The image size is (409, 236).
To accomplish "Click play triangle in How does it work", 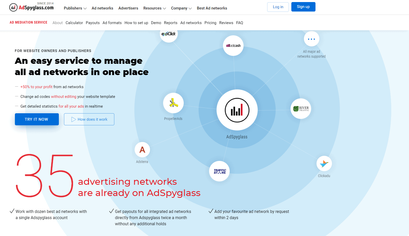I will [73, 119].
